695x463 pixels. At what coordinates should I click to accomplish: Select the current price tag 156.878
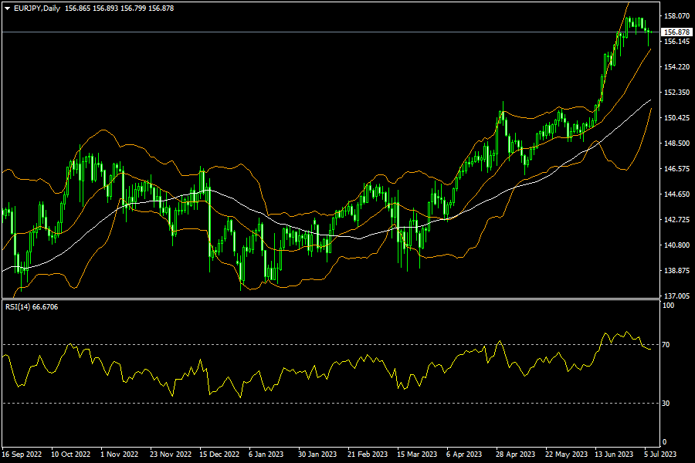point(676,32)
